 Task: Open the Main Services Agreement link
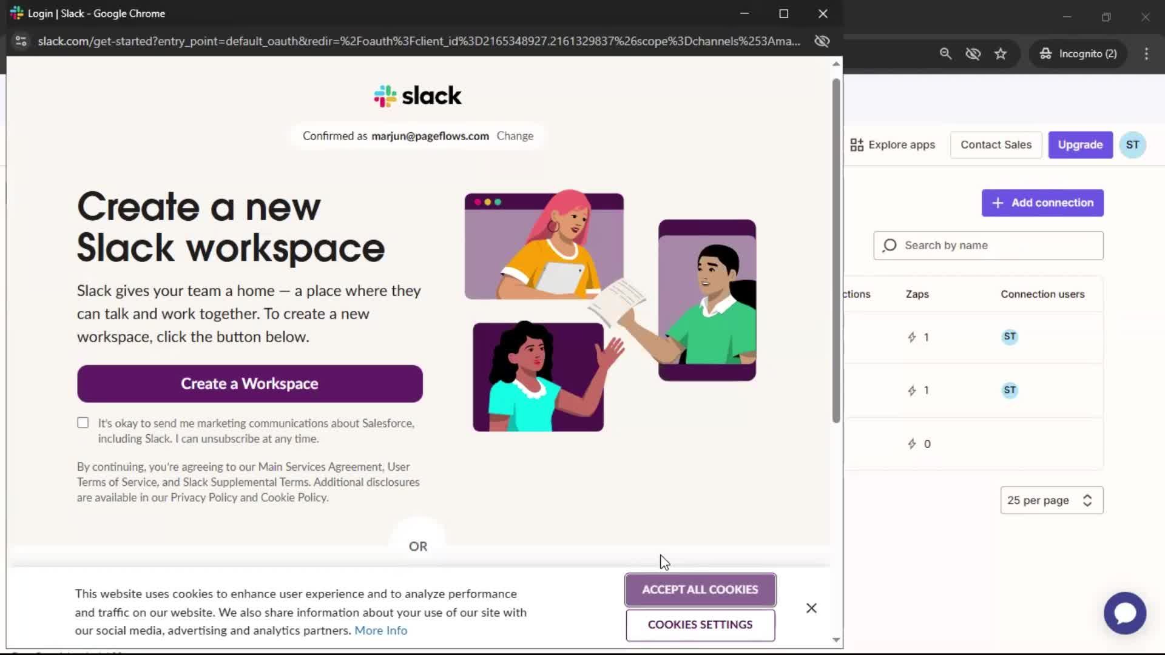320,467
